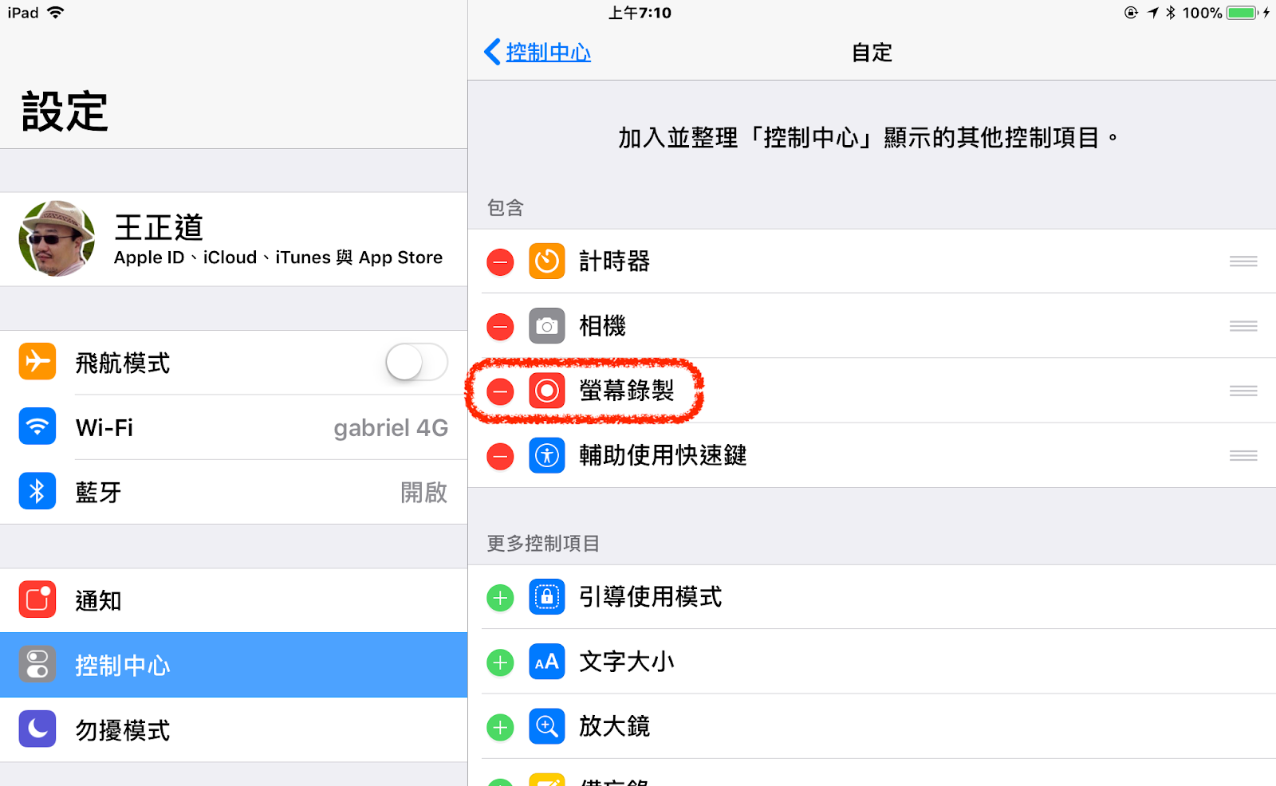
Task: Open 藍牙 Bluetooth settings row
Action: click(x=234, y=493)
